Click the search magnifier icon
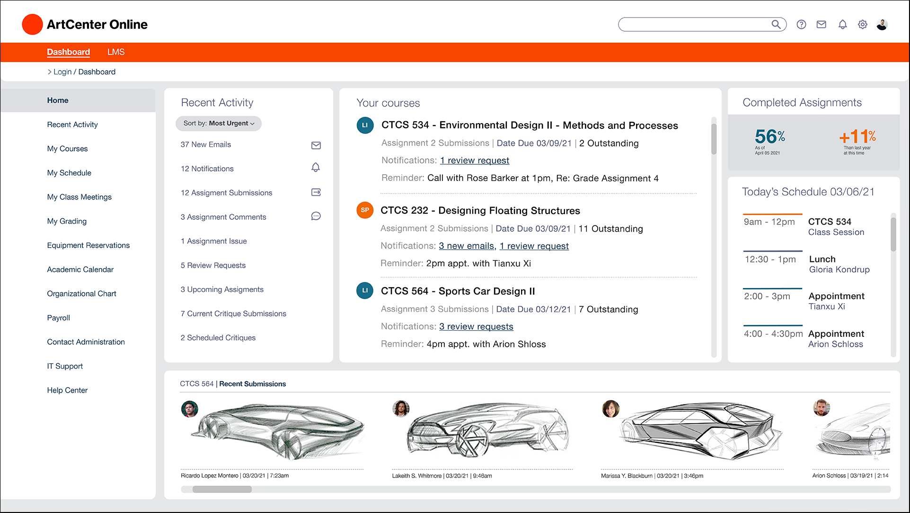The height and width of the screenshot is (513, 910). pos(776,24)
